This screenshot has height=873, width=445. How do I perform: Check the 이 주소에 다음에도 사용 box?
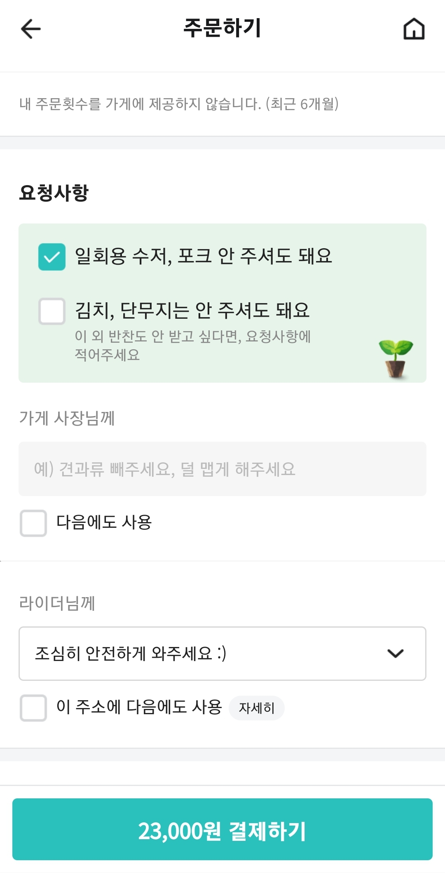(x=33, y=708)
